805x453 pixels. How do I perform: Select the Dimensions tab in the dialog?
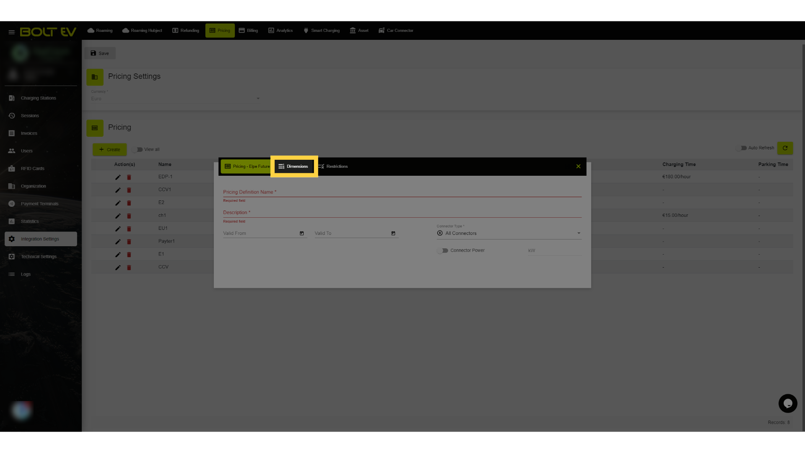(x=293, y=167)
